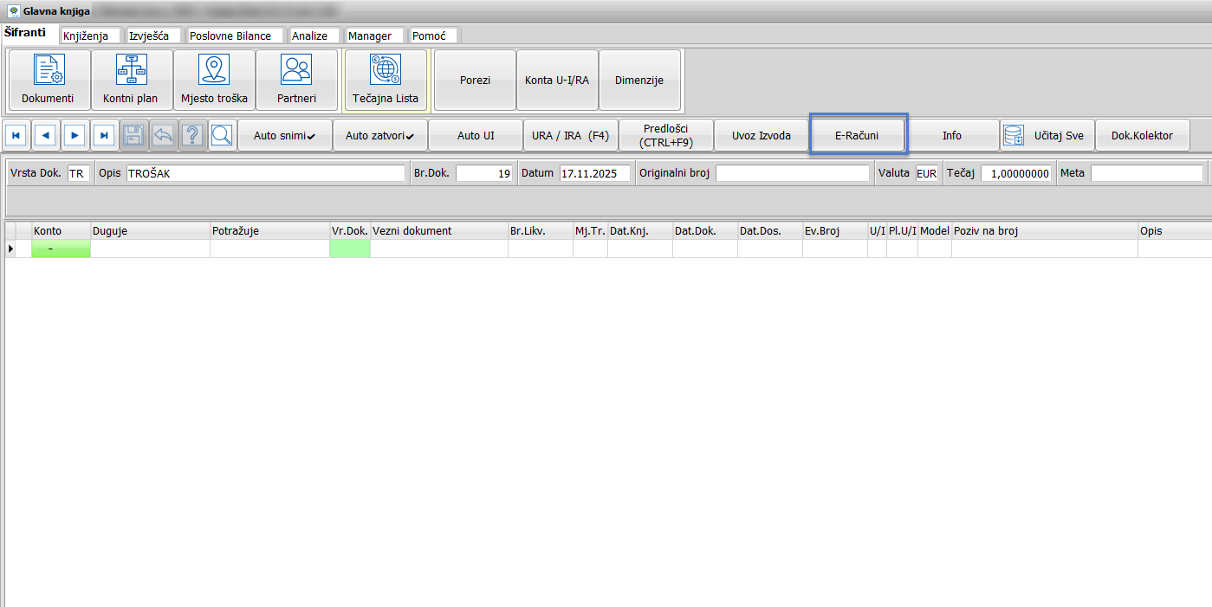This screenshot has width=1212, height=607.
Task: Switch to the Izvješća tab
Action: coord(153,36)
